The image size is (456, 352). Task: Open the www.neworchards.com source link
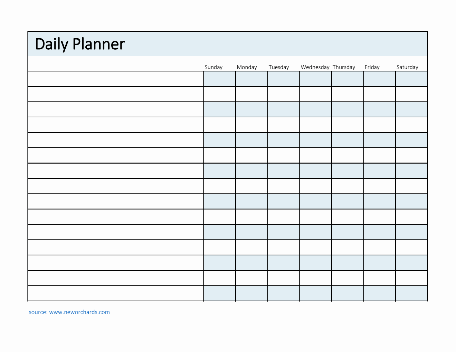click(x=69, y=312)
